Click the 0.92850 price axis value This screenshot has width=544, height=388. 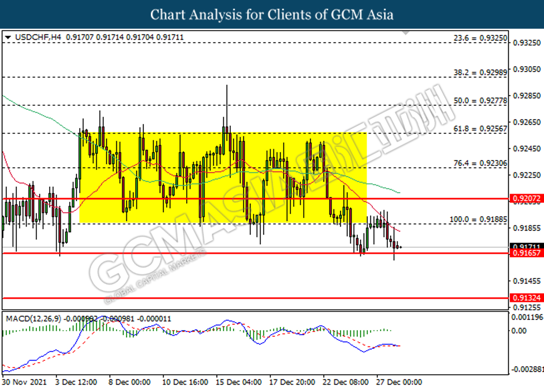pos(527,96)
